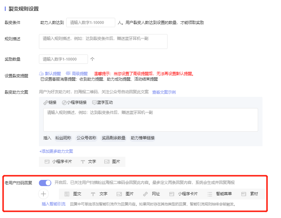The image size is (281, 218).
Task: Click the 已设置客服消息提醒 text line
Action: click(x=99, y=79)
